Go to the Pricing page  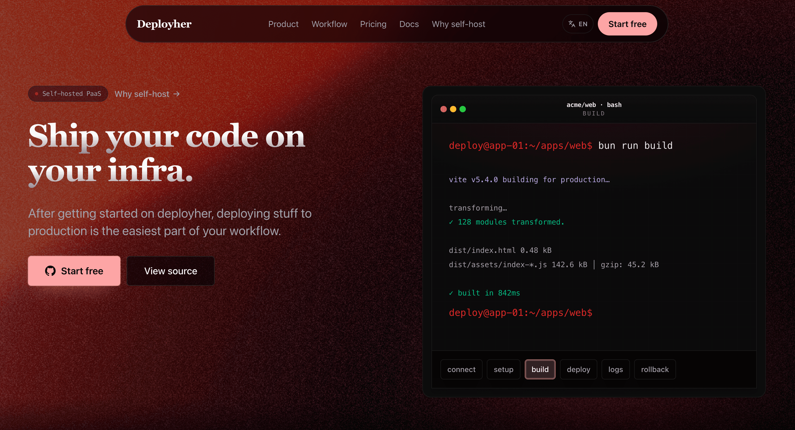[x=373, y=24]
